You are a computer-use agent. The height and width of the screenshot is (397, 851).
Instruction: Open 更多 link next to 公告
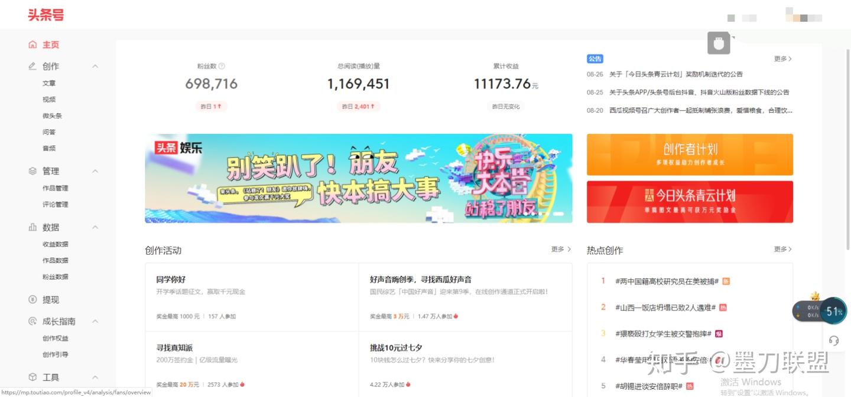pyautogui.click(x=781, y=58)
